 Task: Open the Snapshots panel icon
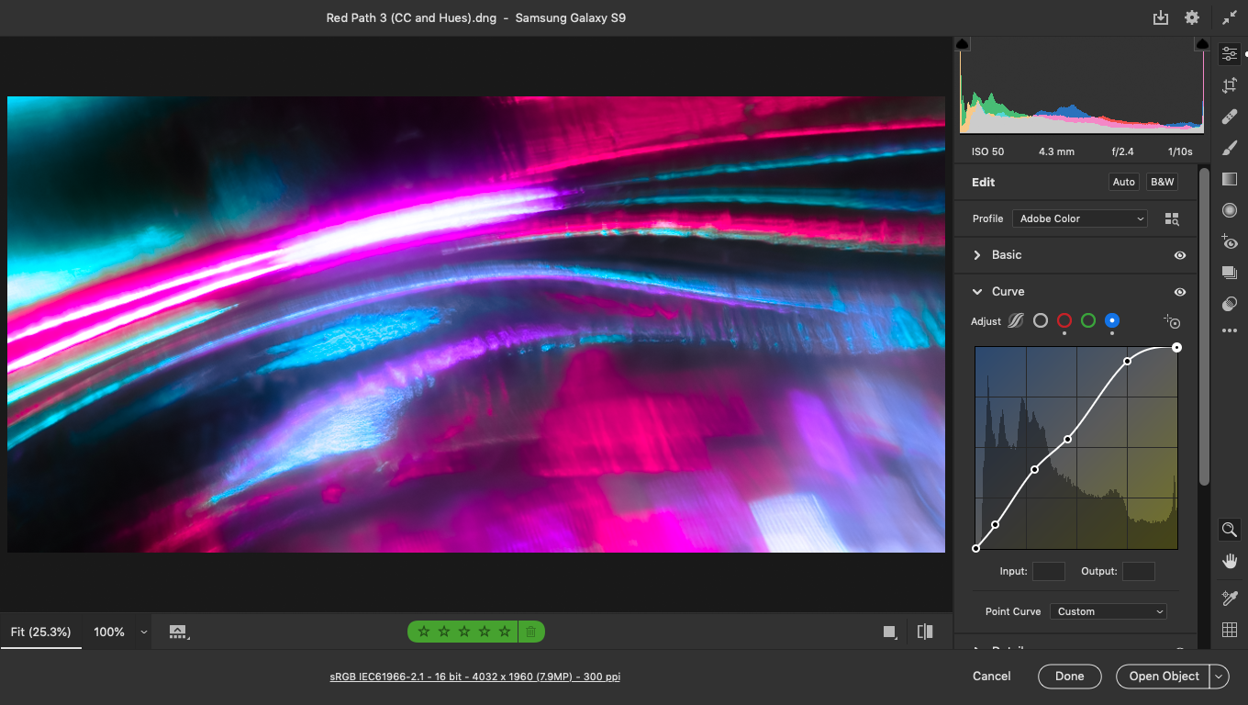click(1230, 273)
